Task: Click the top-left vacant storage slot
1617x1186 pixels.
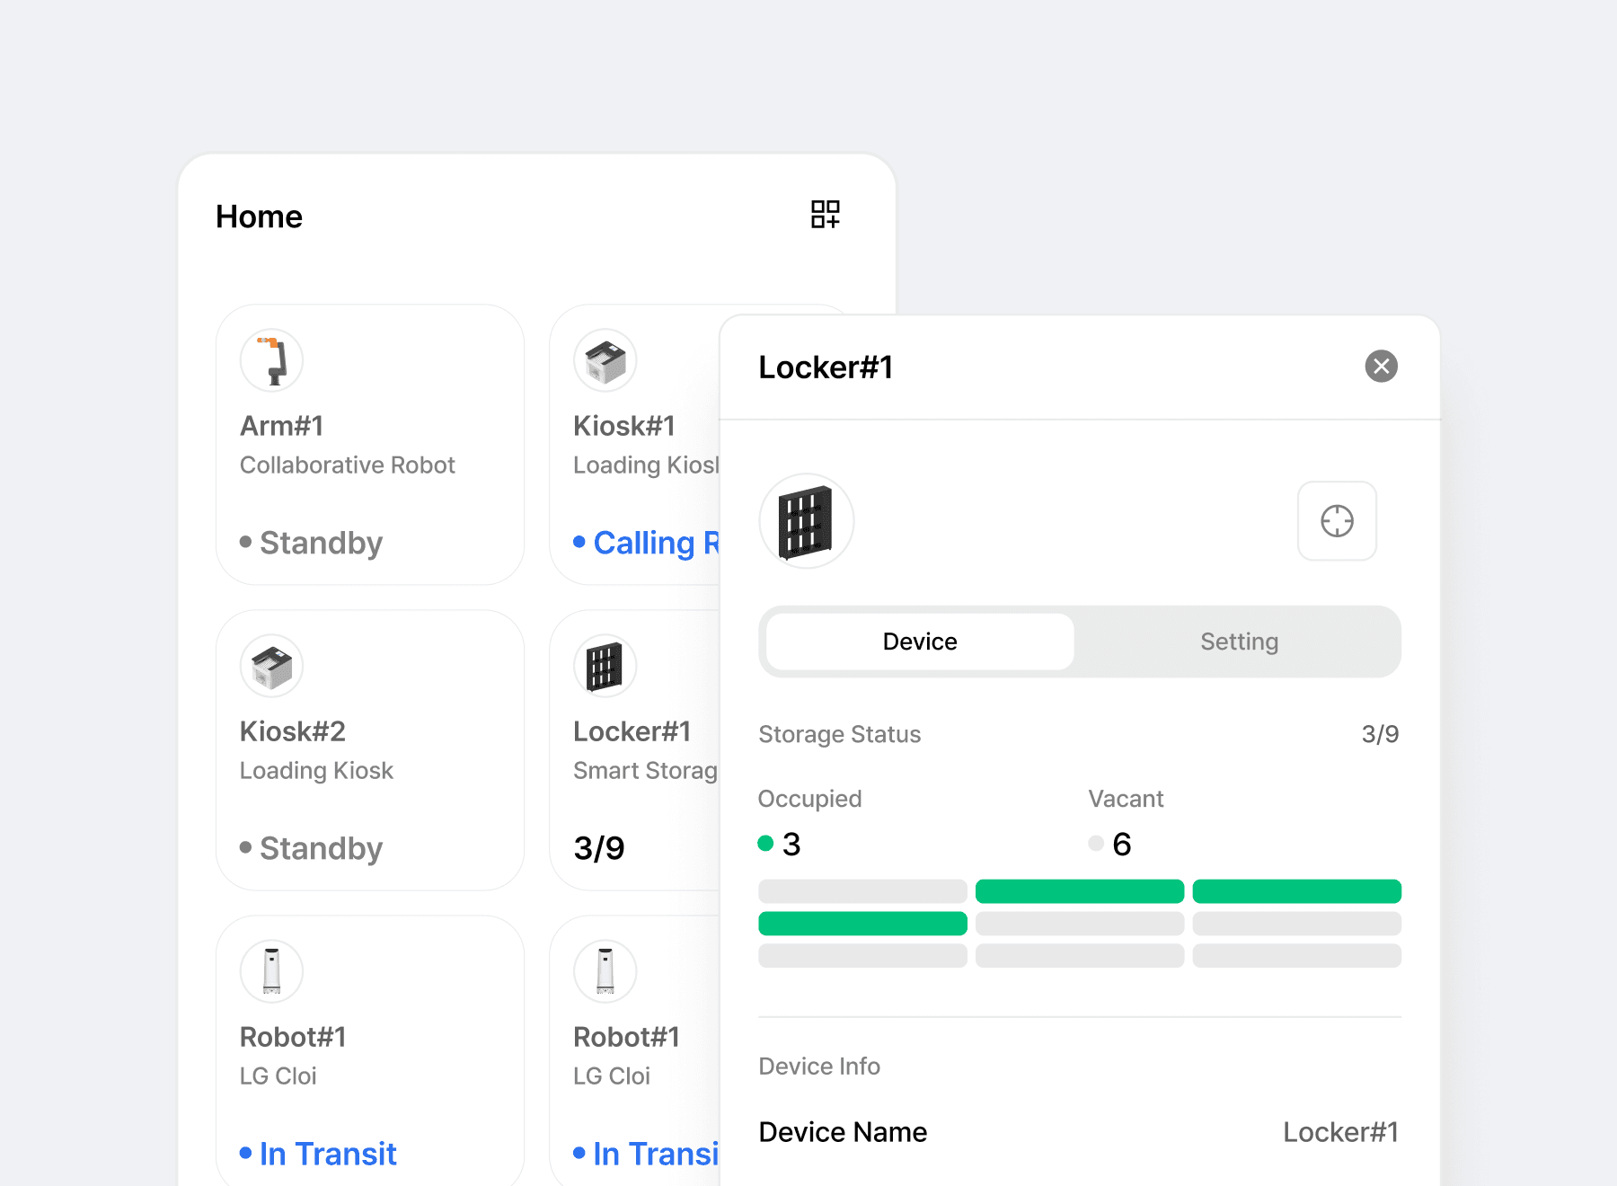Action: point(862,891)
